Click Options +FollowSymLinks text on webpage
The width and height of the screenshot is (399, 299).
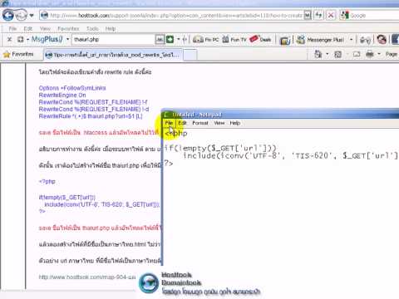[72, 88]
